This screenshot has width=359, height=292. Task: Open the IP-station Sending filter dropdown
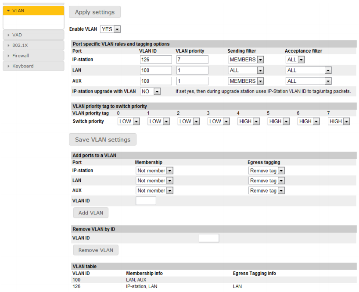[x=246, y=59]
